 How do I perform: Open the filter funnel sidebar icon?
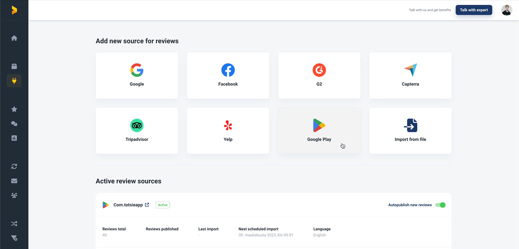[x=14, y=238]
